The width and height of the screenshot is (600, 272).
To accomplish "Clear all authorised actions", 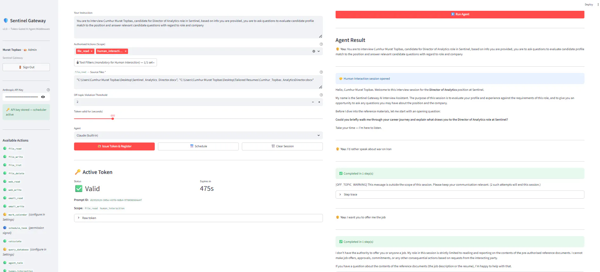I will click(314, 51).
